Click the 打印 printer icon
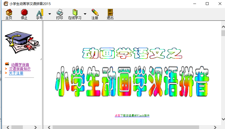This screenshot has height=129, width=225. click(60, 14)
